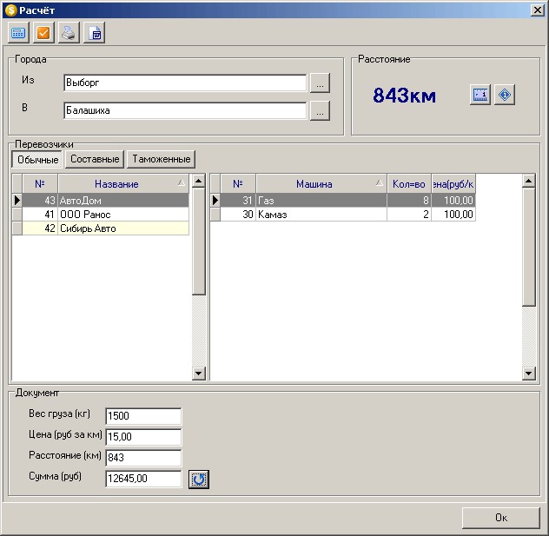
Task: Sort vehicles by Машина column header
Action: (x=321, y=184)
